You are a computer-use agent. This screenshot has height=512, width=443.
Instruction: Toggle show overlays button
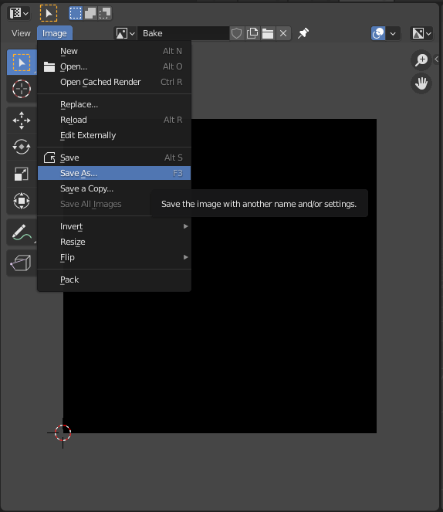tap(378, 33)
